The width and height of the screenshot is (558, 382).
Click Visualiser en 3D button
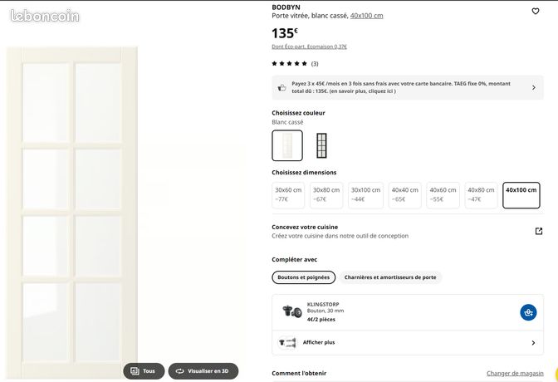(x=203, y=371)
